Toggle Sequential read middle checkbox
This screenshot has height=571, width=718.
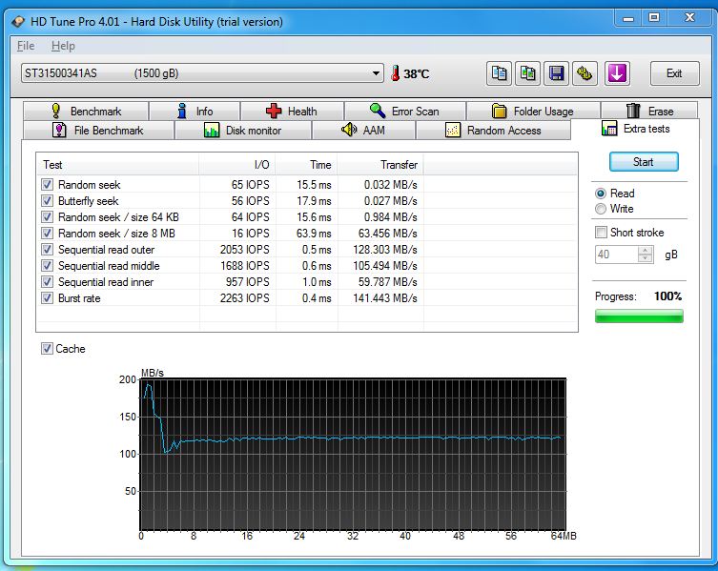[47, 266]
